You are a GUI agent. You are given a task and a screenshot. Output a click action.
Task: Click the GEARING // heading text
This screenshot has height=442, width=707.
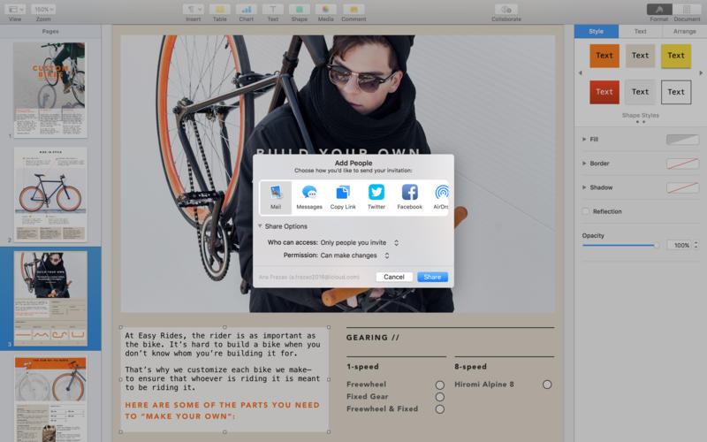tap(373, 338)
